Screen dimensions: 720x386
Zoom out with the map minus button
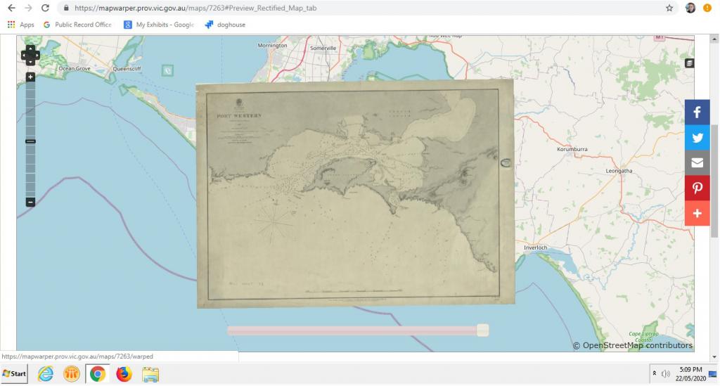click(x=30, y=202)
